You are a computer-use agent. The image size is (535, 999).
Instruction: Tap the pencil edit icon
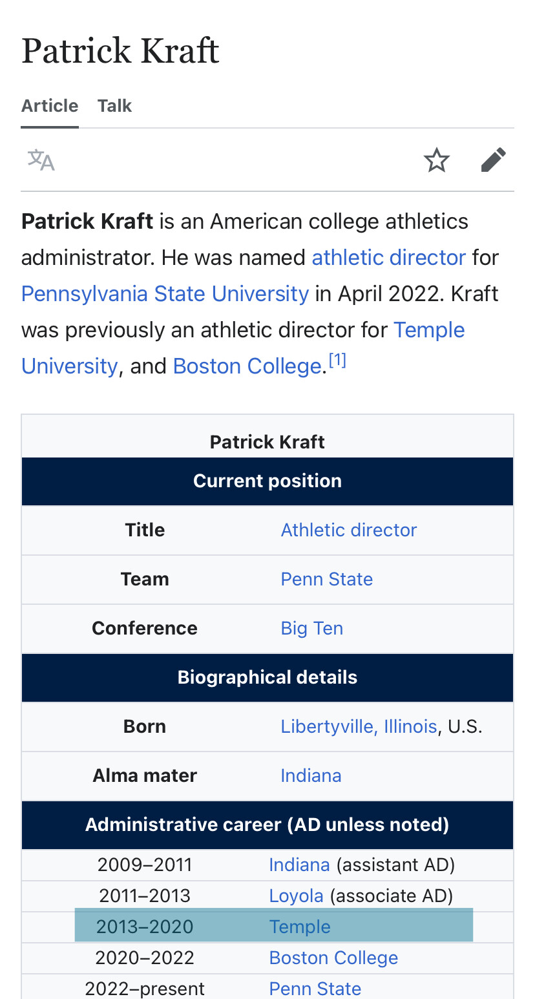pyautogui.click(x=493, y=160)
